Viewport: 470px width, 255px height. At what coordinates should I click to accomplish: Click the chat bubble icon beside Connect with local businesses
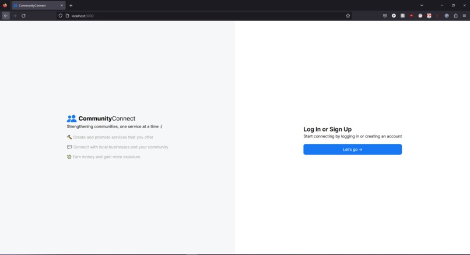(x=69, y=147)
